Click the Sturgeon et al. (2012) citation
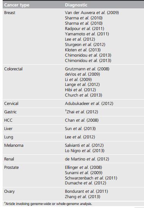This screenshot has width=144, height=208. (85, 44)
